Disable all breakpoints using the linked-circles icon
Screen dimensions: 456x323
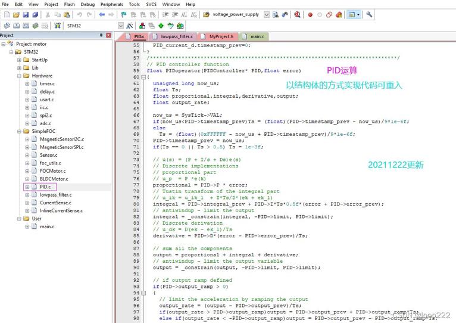click(x=329, y=14)
